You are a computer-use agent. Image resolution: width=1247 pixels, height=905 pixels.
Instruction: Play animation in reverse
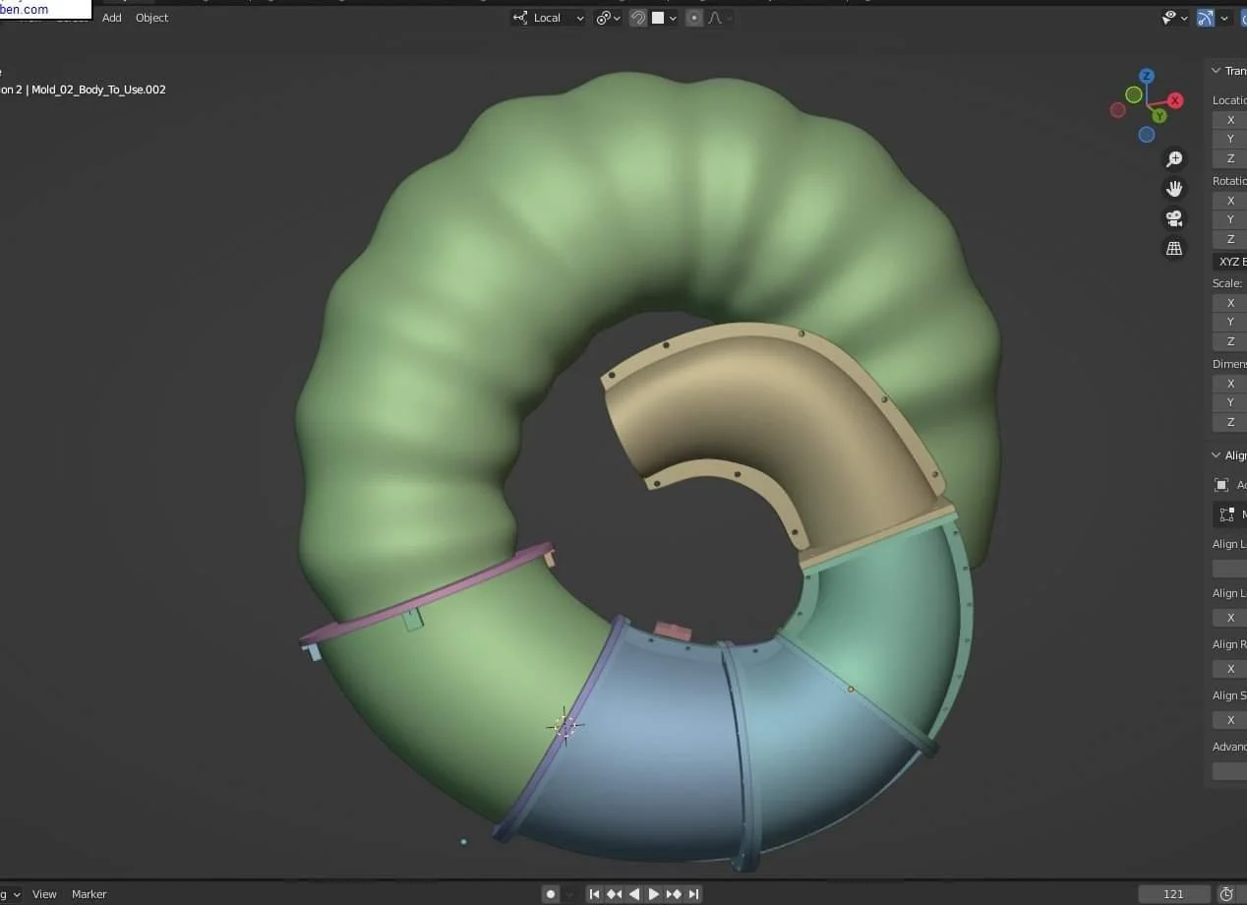(x=634, y=894)
